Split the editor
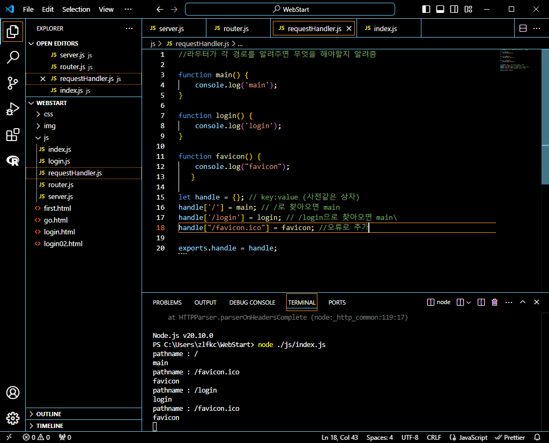This screenshot has height=443, width=549. [x=523, y=28]
